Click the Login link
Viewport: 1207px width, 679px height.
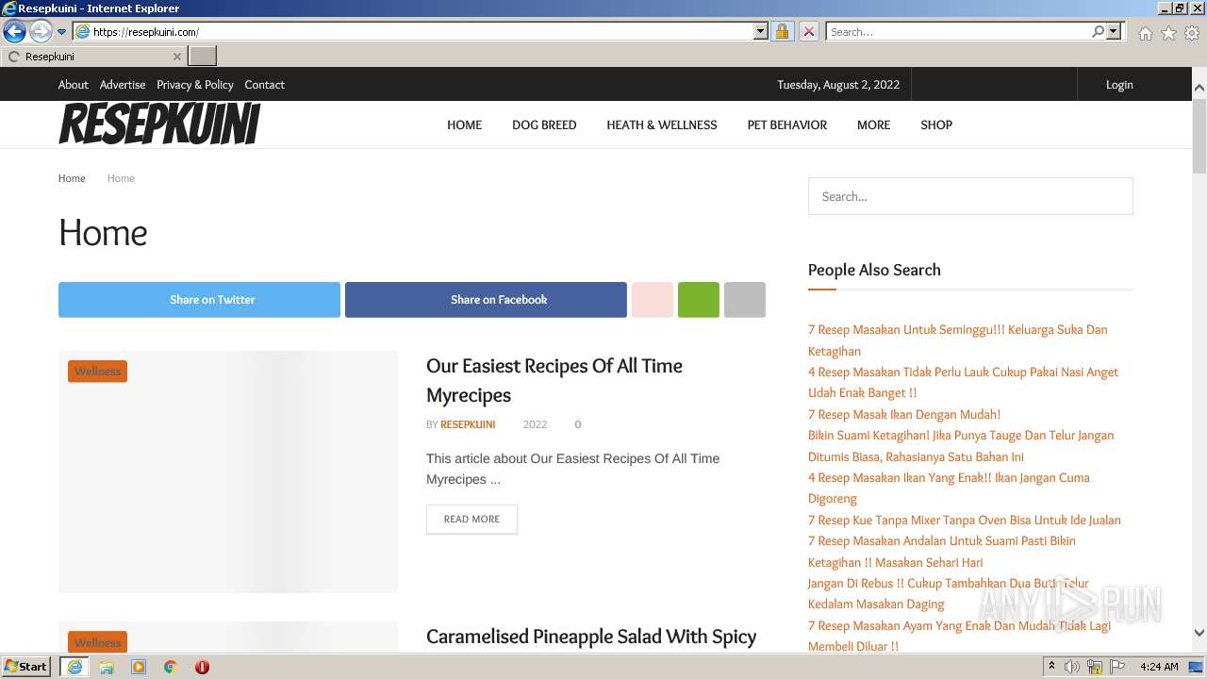point(1119,85)
